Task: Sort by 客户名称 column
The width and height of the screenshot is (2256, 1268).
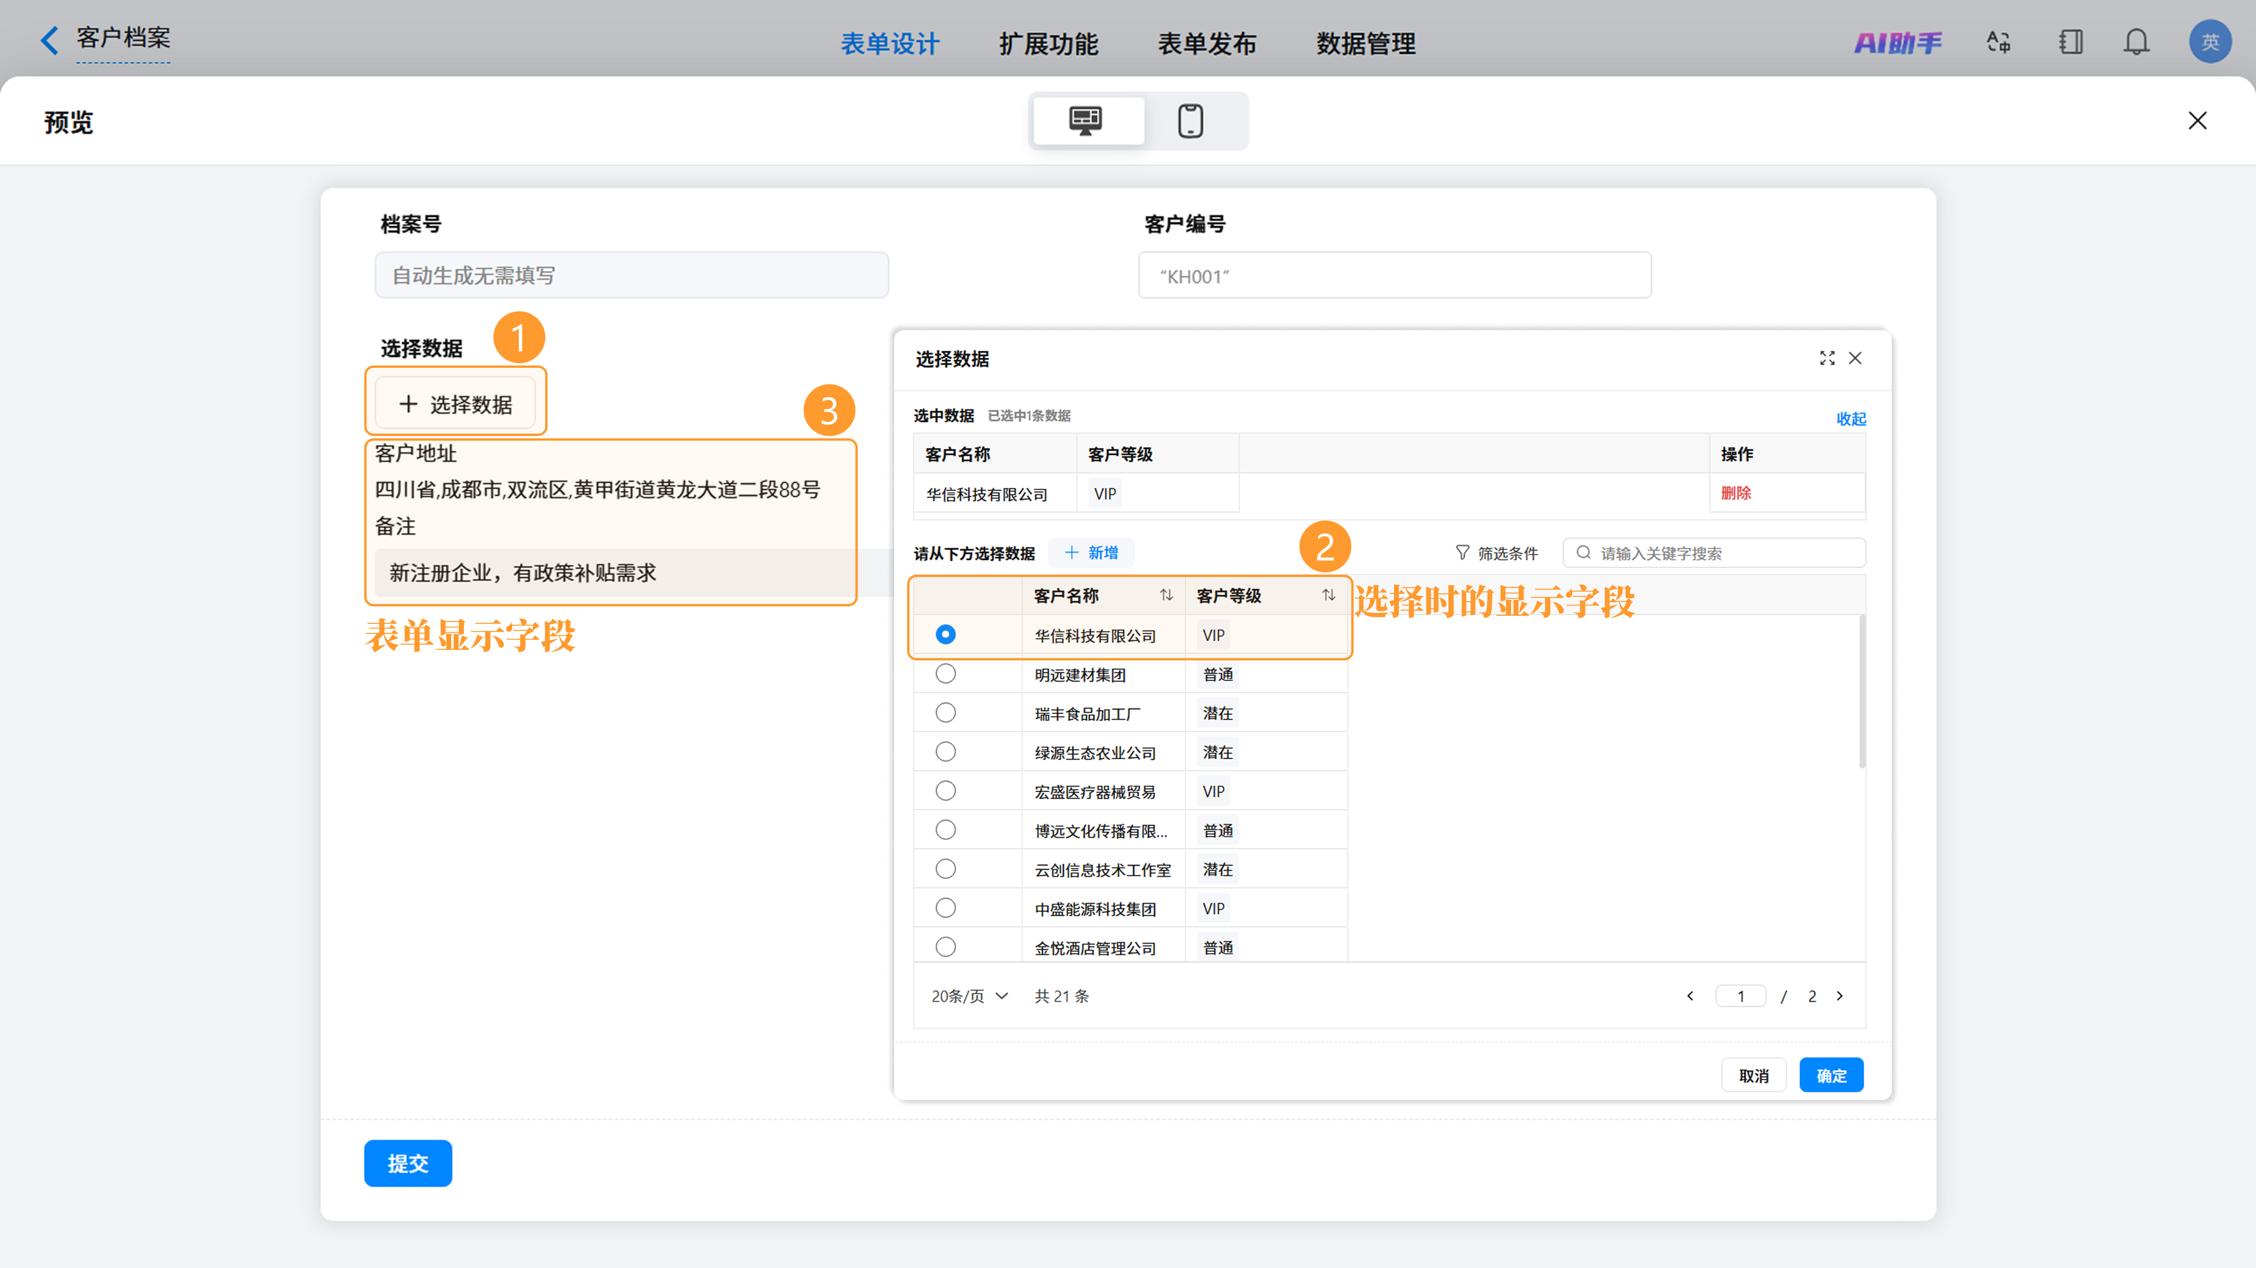Action: [1166, 595]
